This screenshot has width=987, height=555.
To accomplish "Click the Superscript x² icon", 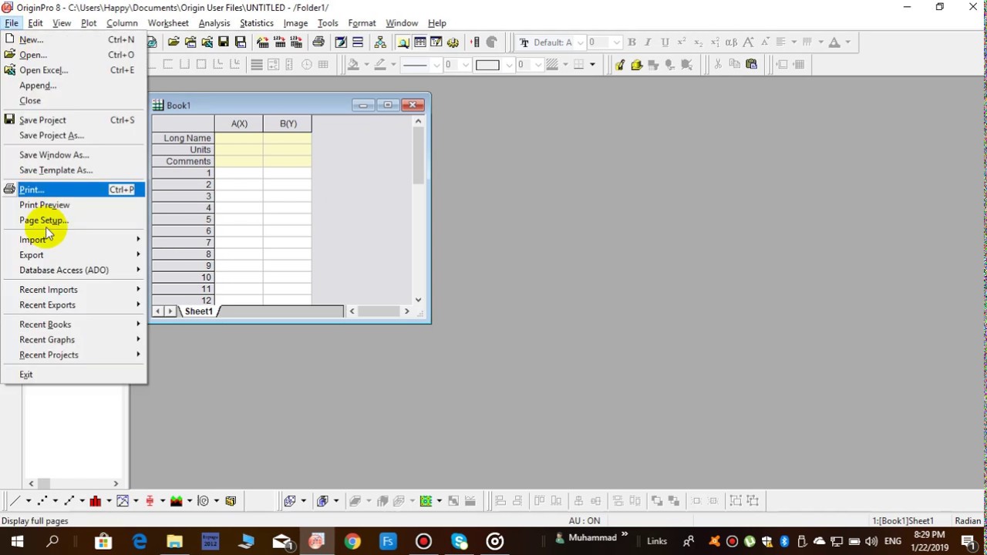I will (682, 42).
